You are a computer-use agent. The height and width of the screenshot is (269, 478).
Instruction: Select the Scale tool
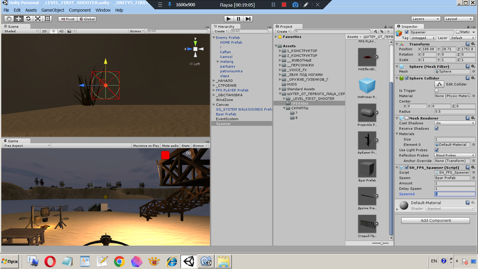pos(38,19)
